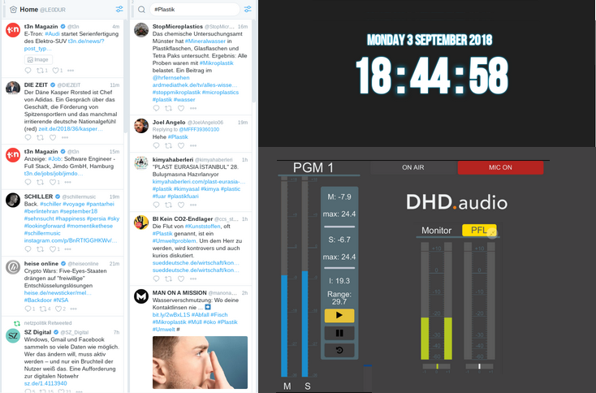Toggle the MIC ON indicator
This screenshot has width=596, height=393.
tap(501, 167)
